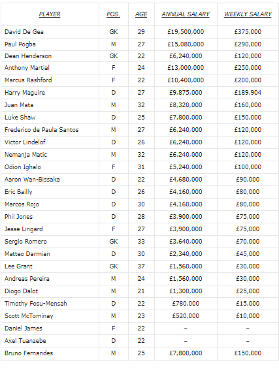Select Marcus Rashford's annual salary £10,400,000
The width and height of the screenshot is (279, 369).
tap(186, 80)
